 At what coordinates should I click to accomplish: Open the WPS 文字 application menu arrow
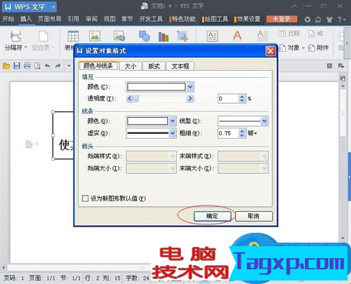(x=53, y=7)
